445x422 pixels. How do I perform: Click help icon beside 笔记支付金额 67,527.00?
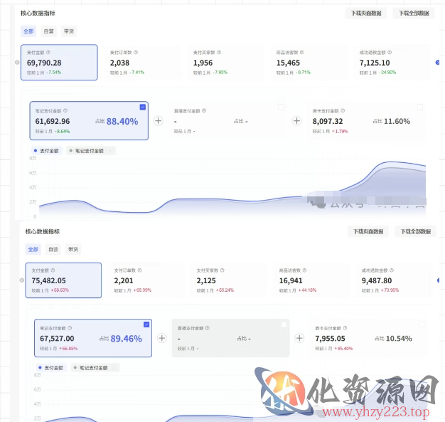click(70, 328)
